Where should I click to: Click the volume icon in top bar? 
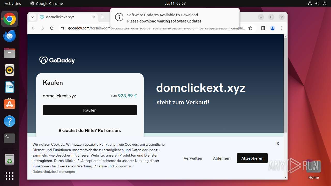click(317, 3)
